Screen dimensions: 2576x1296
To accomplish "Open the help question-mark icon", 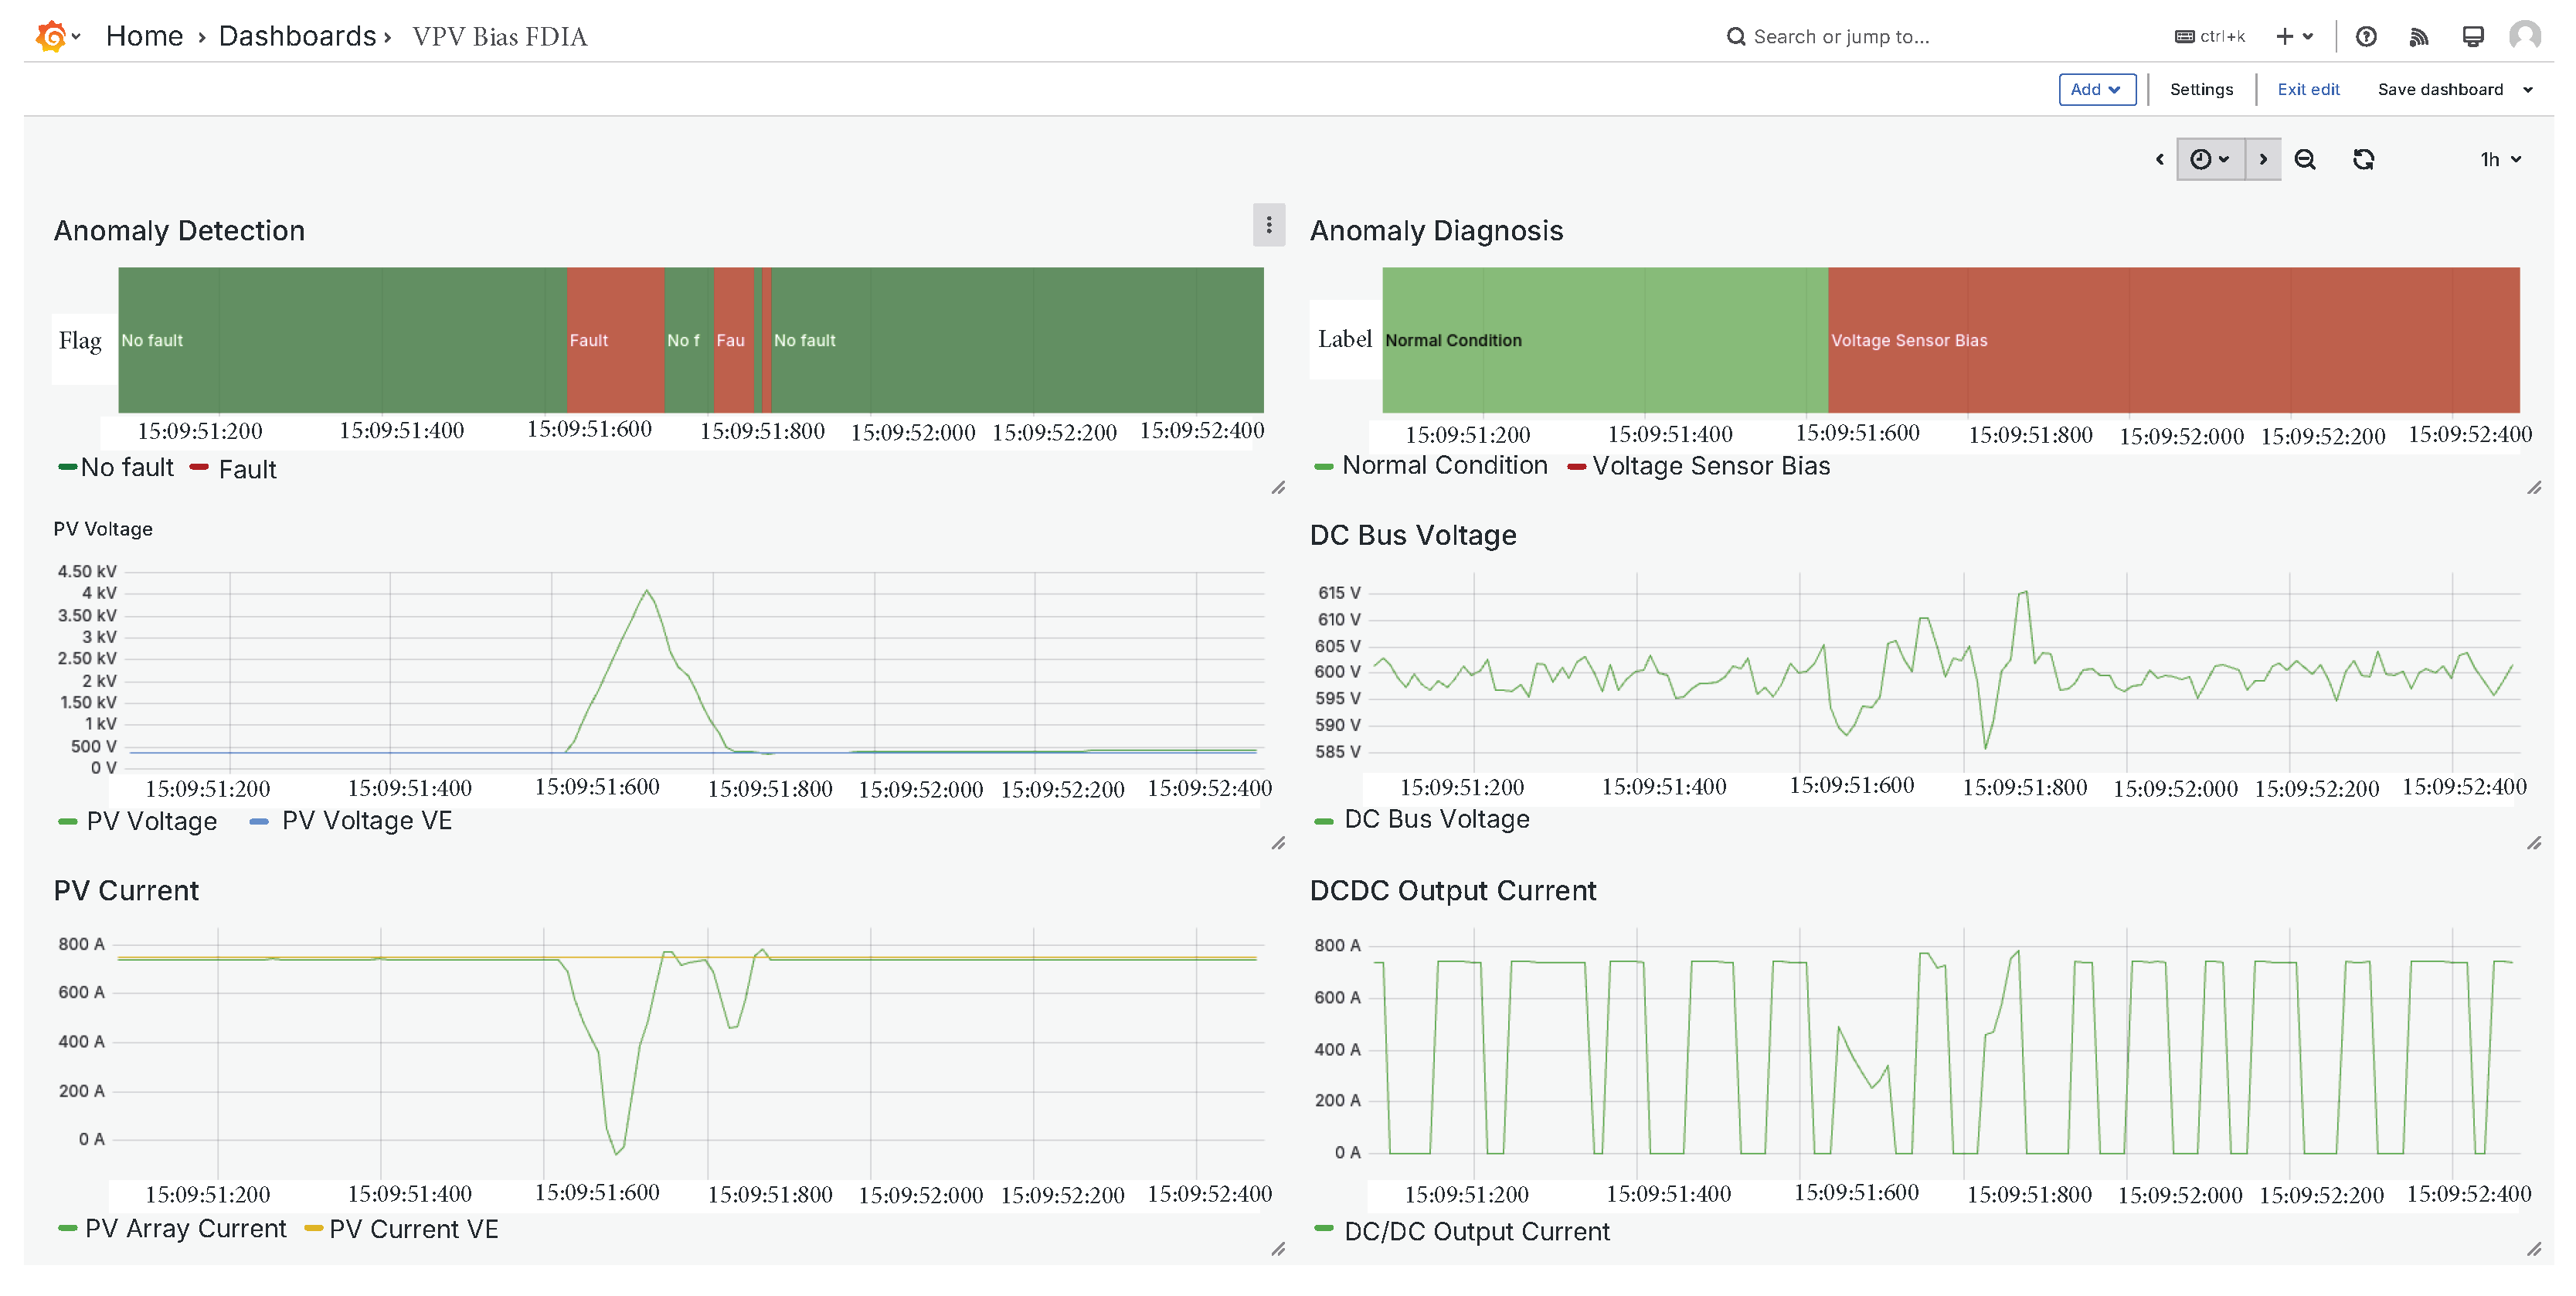I will click(x=2365, y=37).
